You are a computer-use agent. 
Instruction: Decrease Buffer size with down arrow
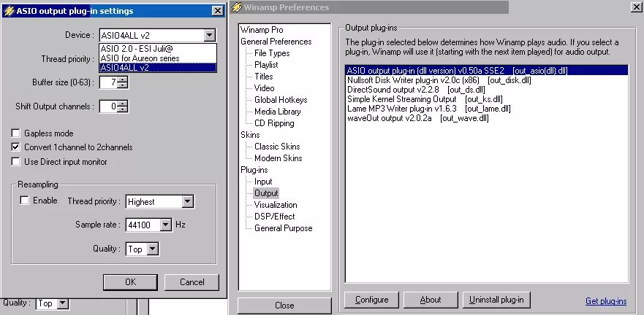[122, 85]
